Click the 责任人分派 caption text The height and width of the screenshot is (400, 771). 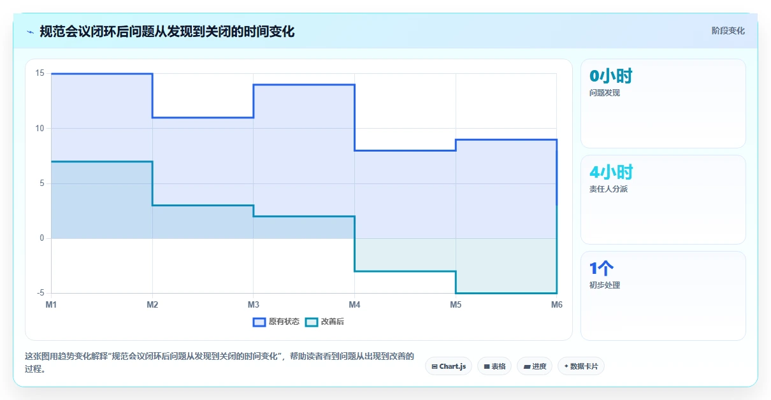click(x=609, y=189)
